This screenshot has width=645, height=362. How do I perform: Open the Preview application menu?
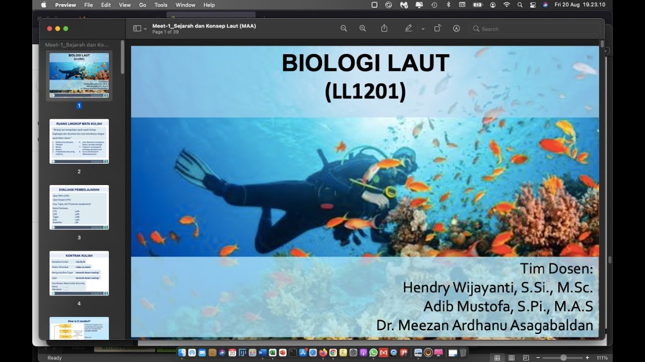tap(66, 5)
